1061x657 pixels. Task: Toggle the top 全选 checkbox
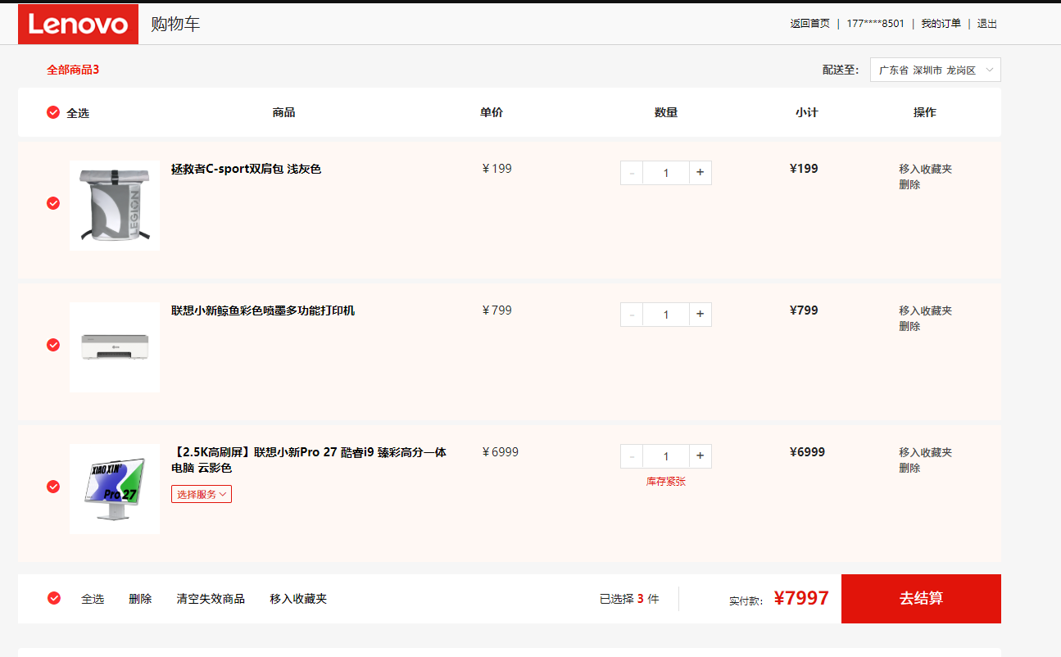(x=53, y=112)
